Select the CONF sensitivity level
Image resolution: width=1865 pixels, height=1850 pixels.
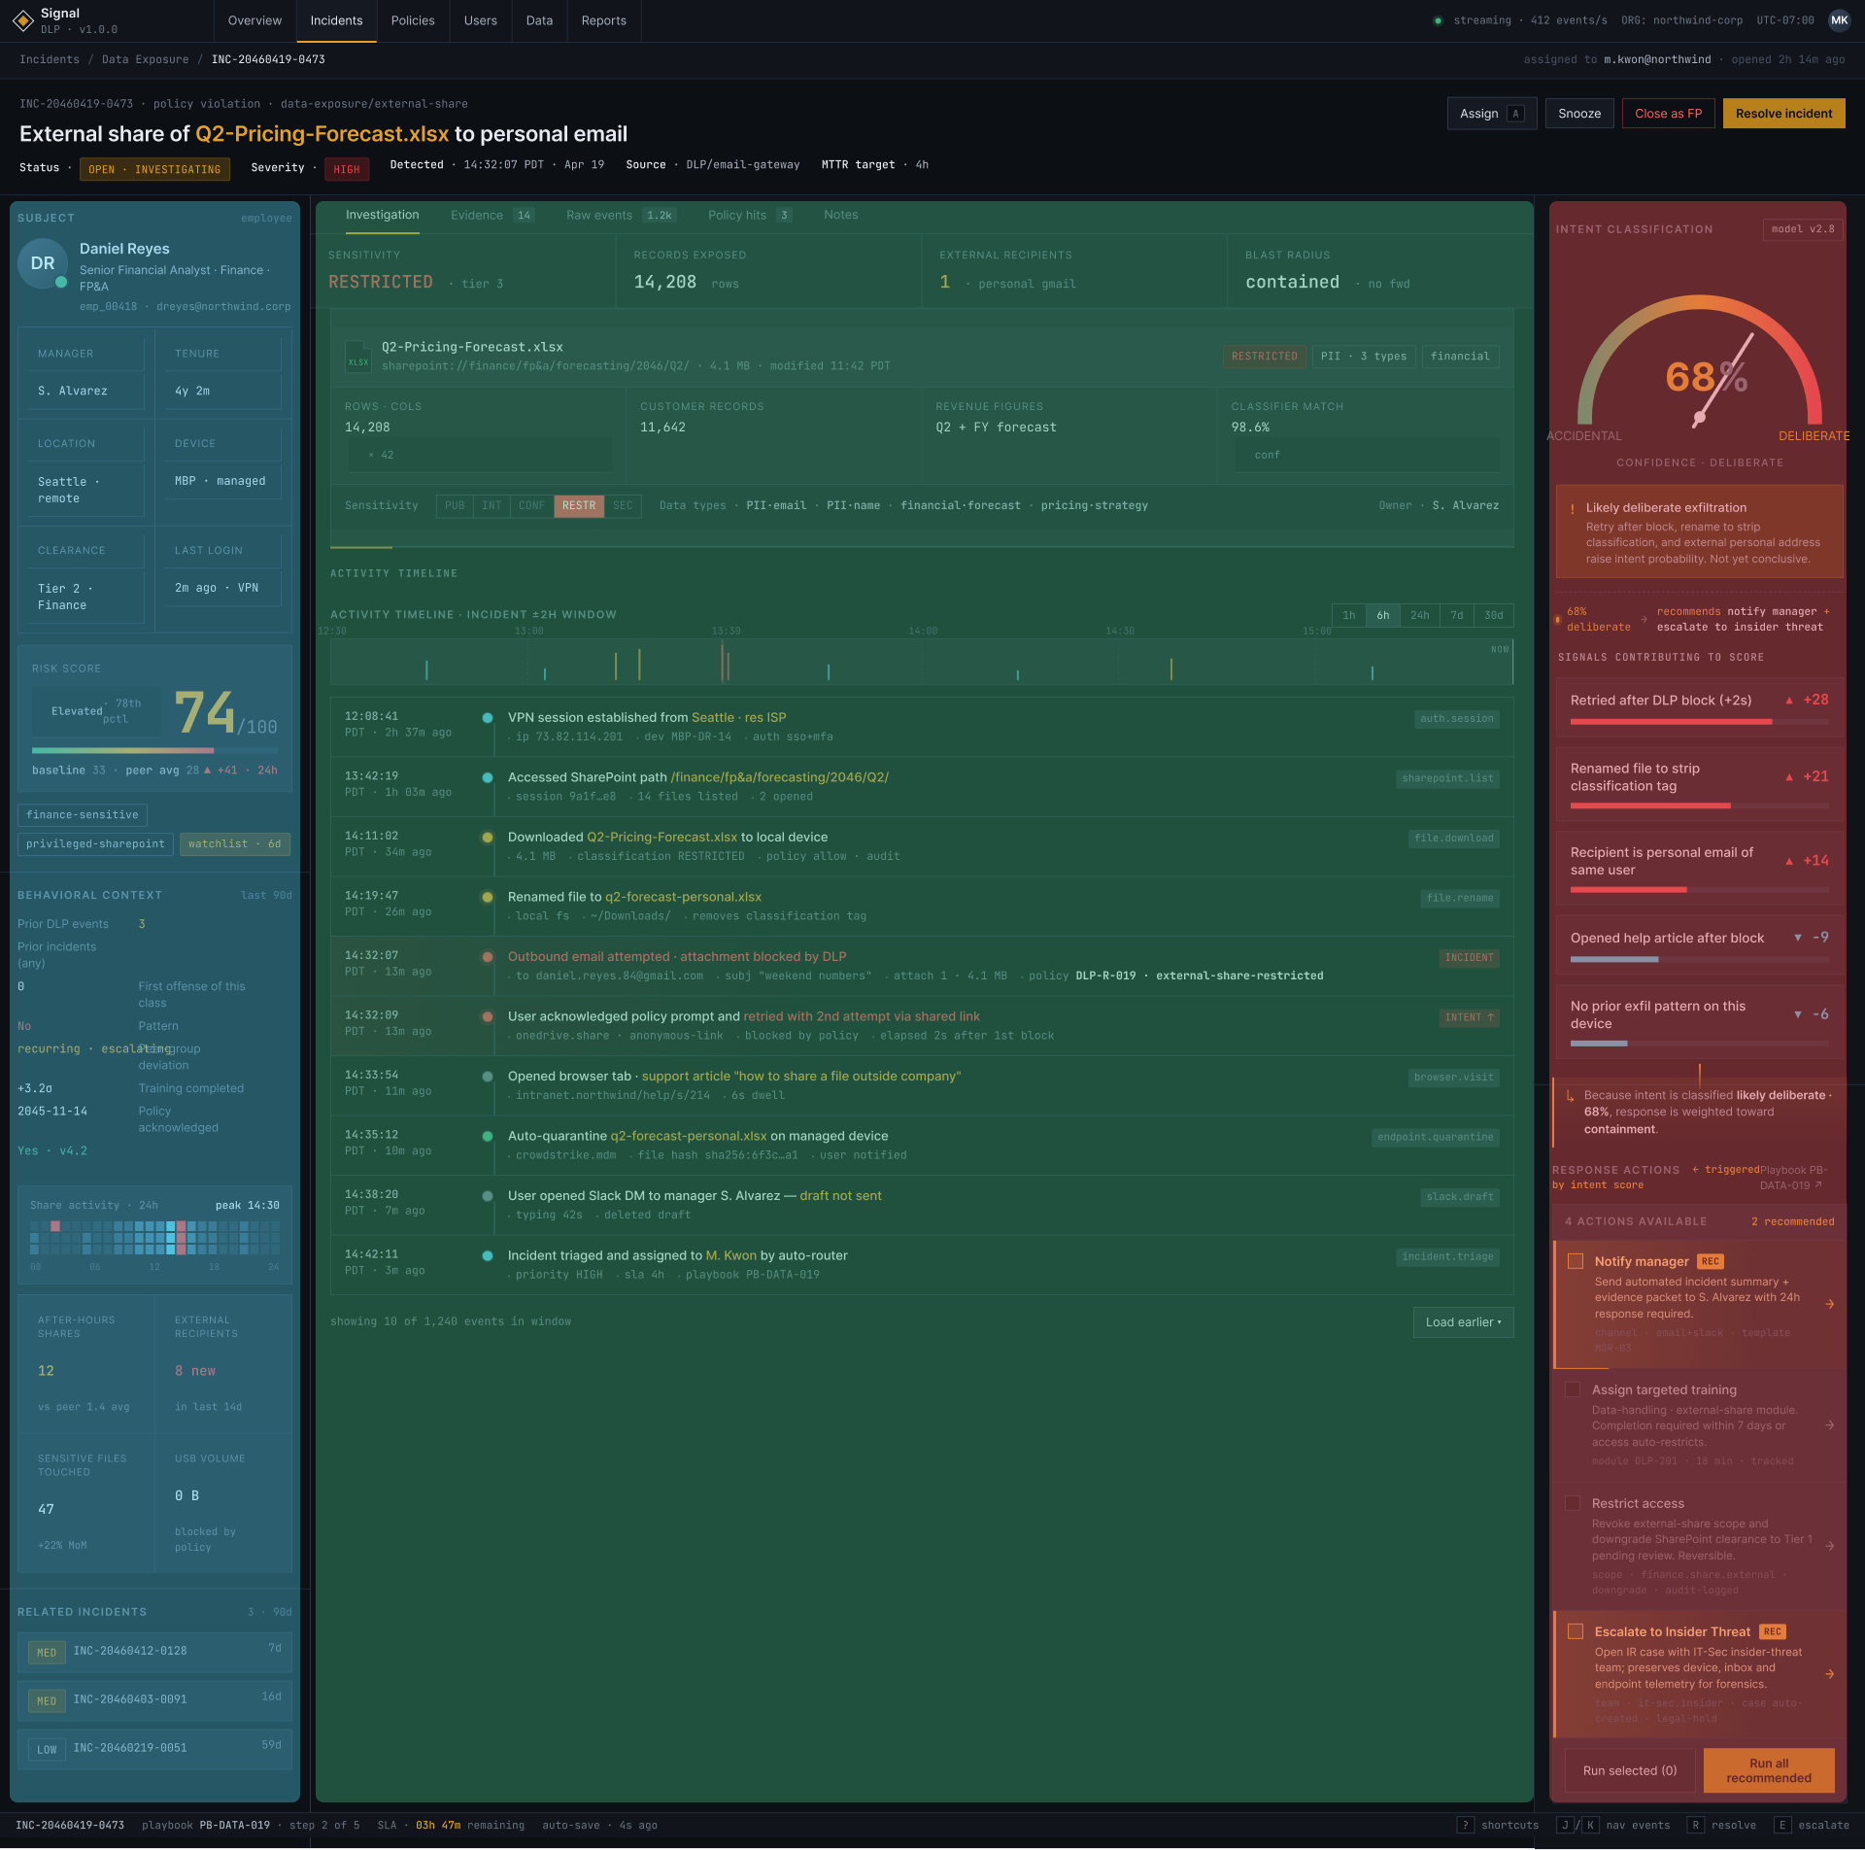[x=531, y=506]
